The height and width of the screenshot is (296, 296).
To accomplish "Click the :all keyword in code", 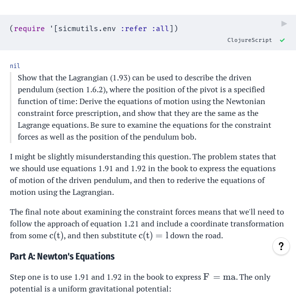I will [x=160, y=29].
